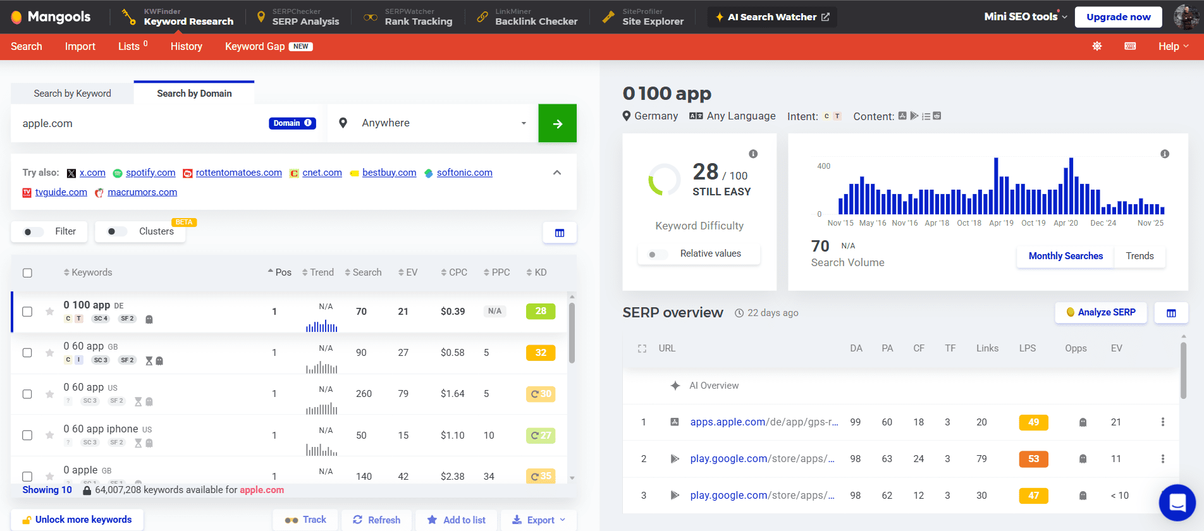Open user profile avatar menu
Image resolution: width=1204 pixels, height=531 pixels.
point(1186,17)
